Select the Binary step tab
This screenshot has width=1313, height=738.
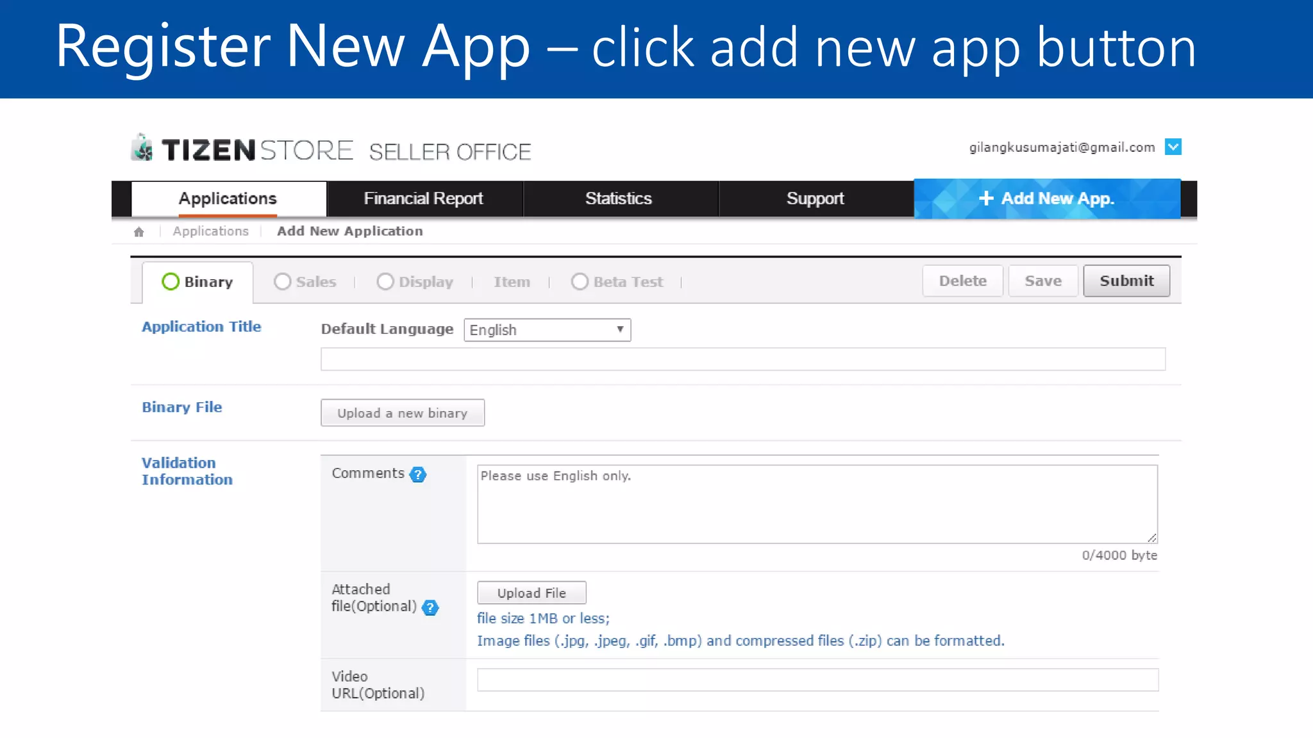[197, 282]
